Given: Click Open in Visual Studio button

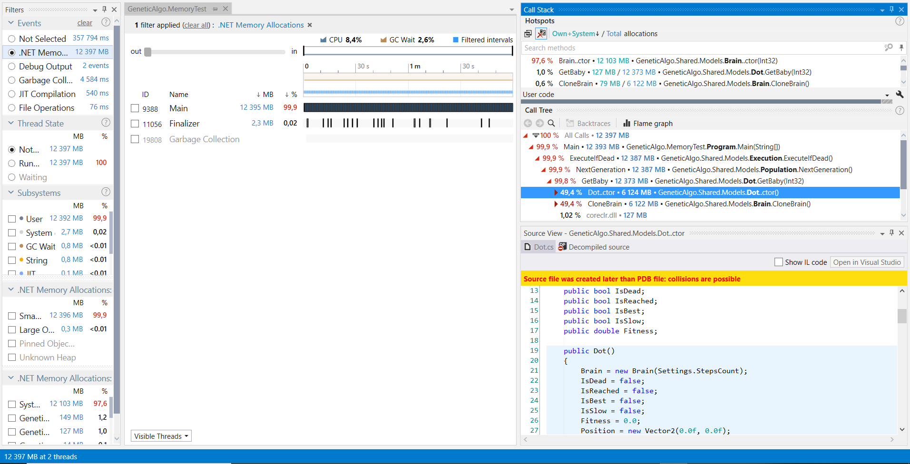Looking at the screenshot, I should point(867,262).
